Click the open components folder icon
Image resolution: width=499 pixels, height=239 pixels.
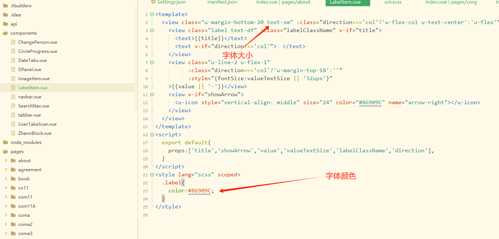tap(5, 33)
